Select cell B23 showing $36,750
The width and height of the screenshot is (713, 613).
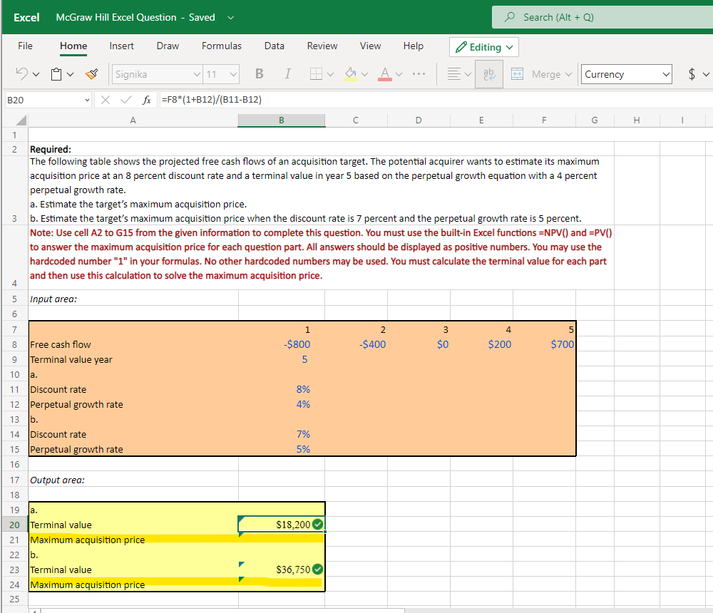pyautogui.click(x=281, y=570)
